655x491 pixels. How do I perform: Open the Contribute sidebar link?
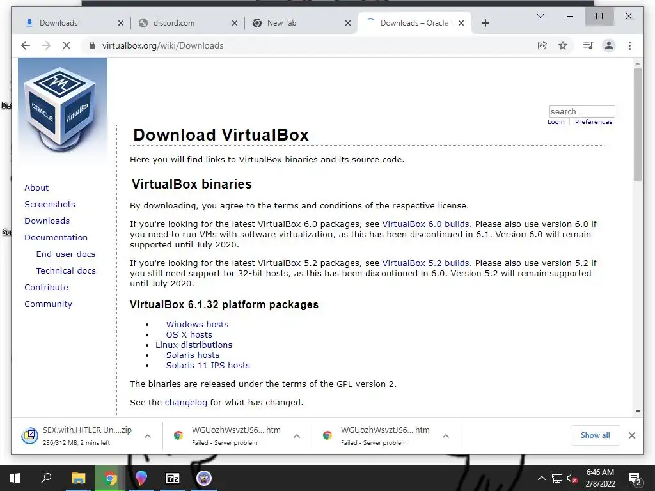[x=46, y=288]
